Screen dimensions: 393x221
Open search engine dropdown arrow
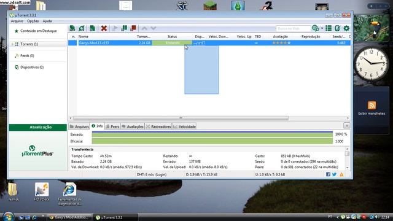(x=322, y=28)
